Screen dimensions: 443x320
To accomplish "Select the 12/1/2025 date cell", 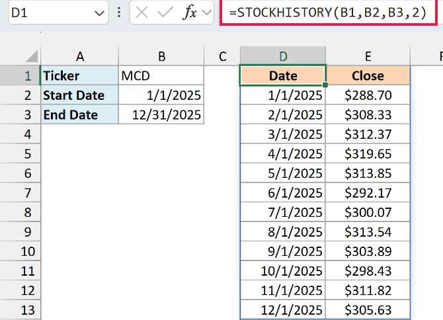I will tap(283, 309).
